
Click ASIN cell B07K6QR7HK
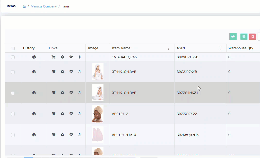click(x=188, y=135)
